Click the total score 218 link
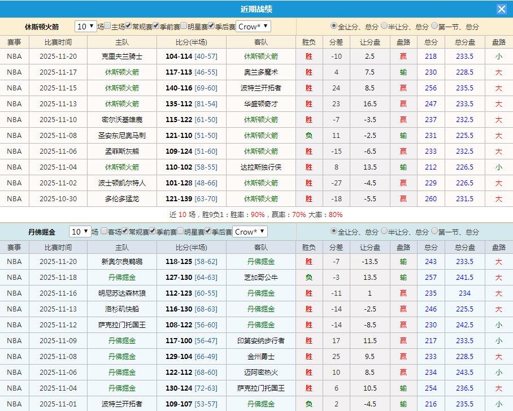Image resolution: width=513 pixels, height=411 pixels. (x=431, y=57)
